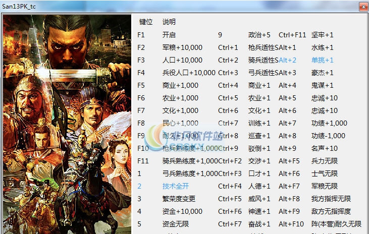Viewport: 369px width, 234px height.
Task: Click the '坚牢+1' entry
Action: (322, 35)
